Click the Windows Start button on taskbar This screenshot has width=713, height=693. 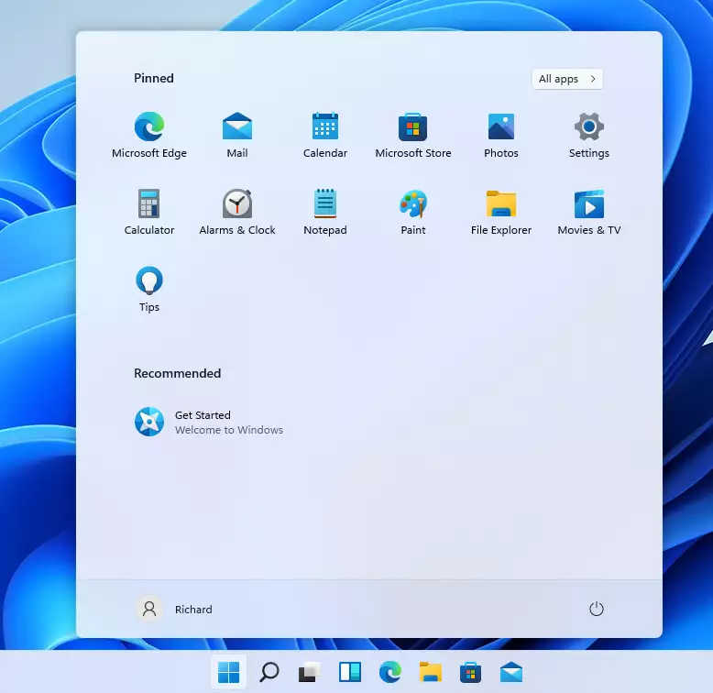click(x=228, y=672)
